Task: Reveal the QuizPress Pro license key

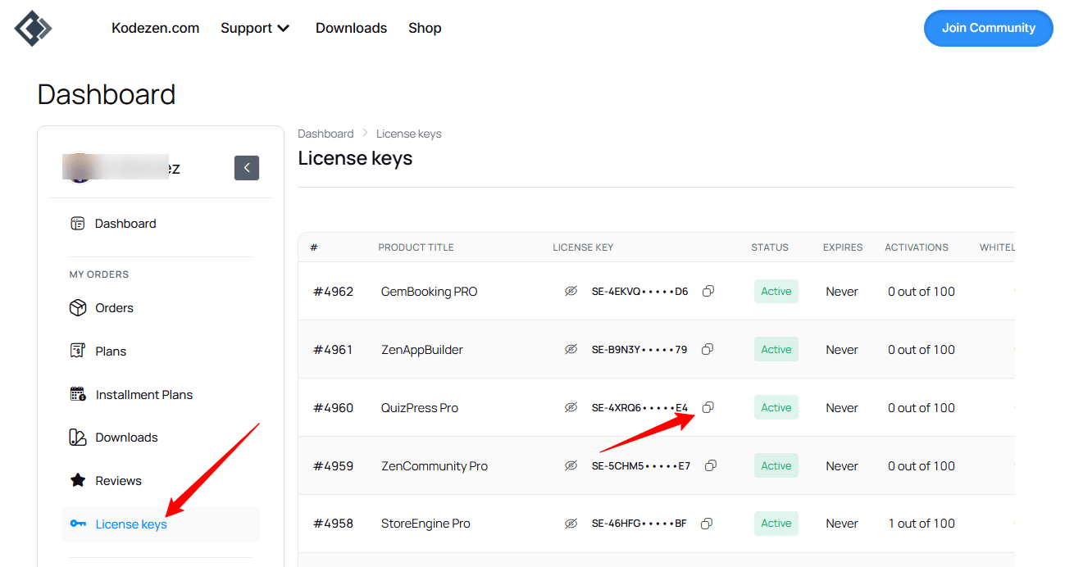Action: 571,407
